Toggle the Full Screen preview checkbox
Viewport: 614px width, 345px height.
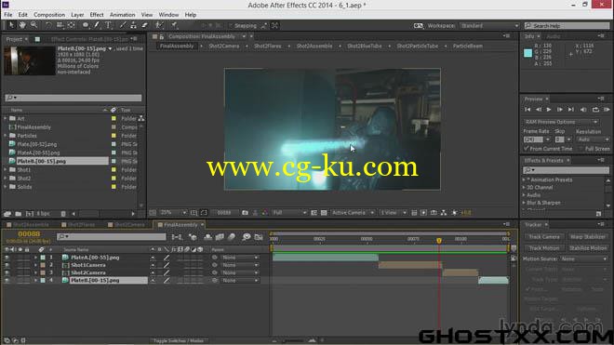point(581,149)
